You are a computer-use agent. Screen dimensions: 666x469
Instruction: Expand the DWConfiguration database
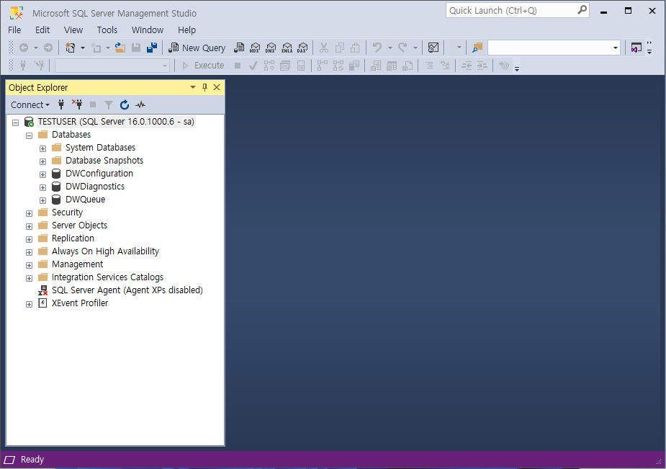coord(43,174)
